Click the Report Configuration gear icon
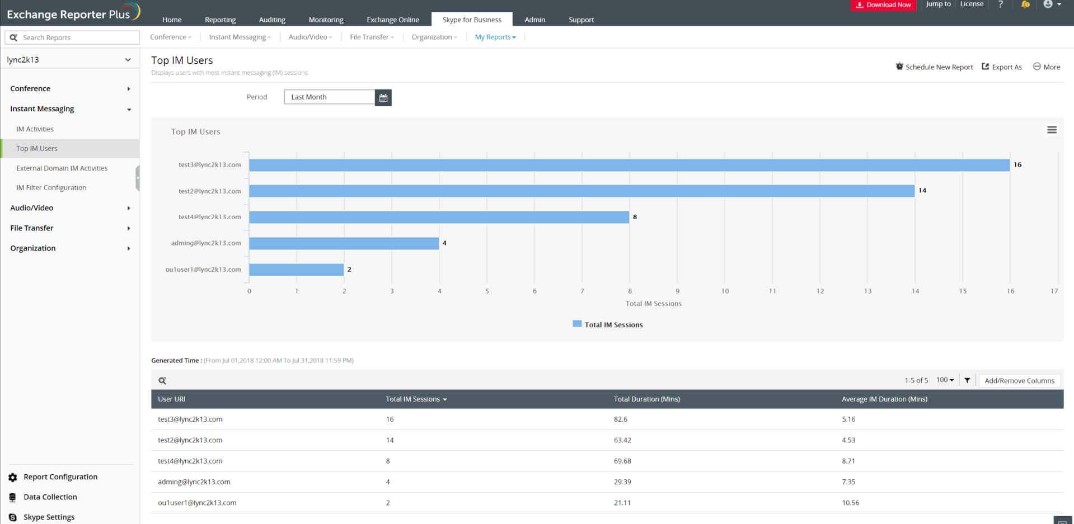 (13, 477)
